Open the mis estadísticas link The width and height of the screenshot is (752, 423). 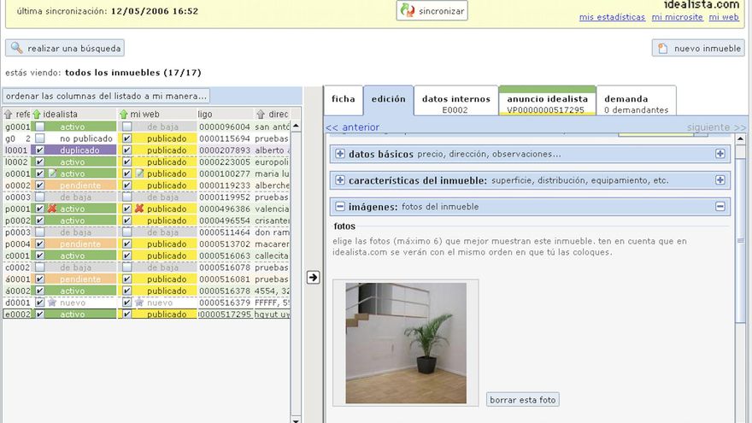point(612,17)
